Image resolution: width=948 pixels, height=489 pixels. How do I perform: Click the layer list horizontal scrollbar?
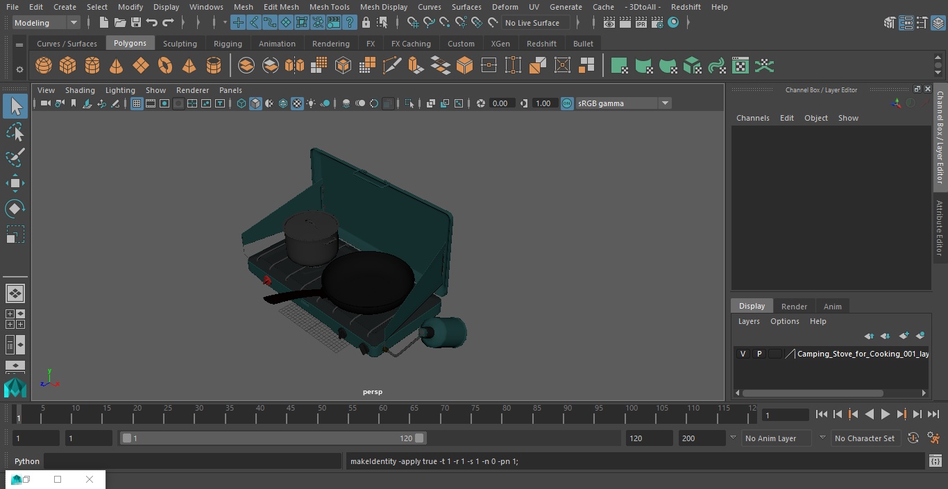coord(813,393)
